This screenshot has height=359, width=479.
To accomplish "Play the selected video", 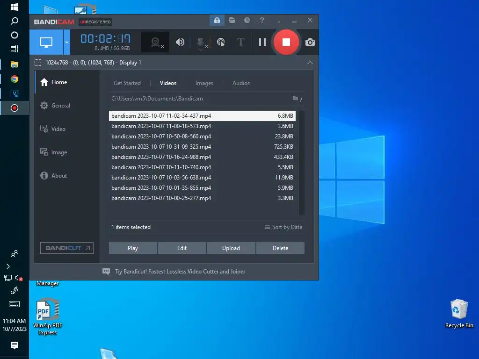I will (x=133, y=248).
